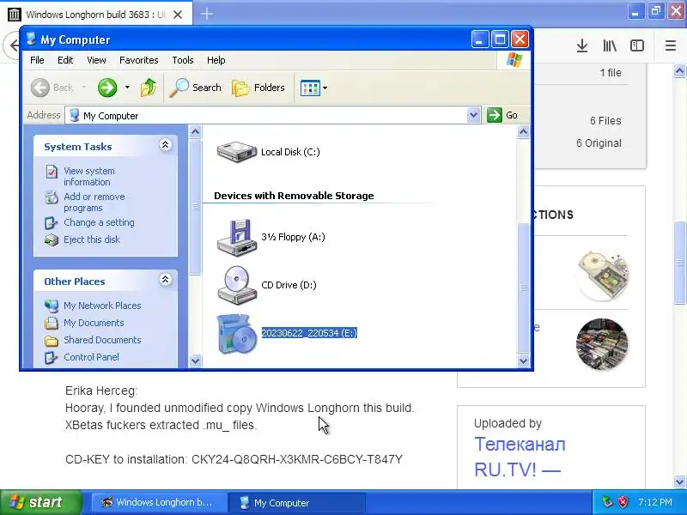Open the Windows Start menu
The height and width of the screenshot is (515, 687).
[41, 502]
